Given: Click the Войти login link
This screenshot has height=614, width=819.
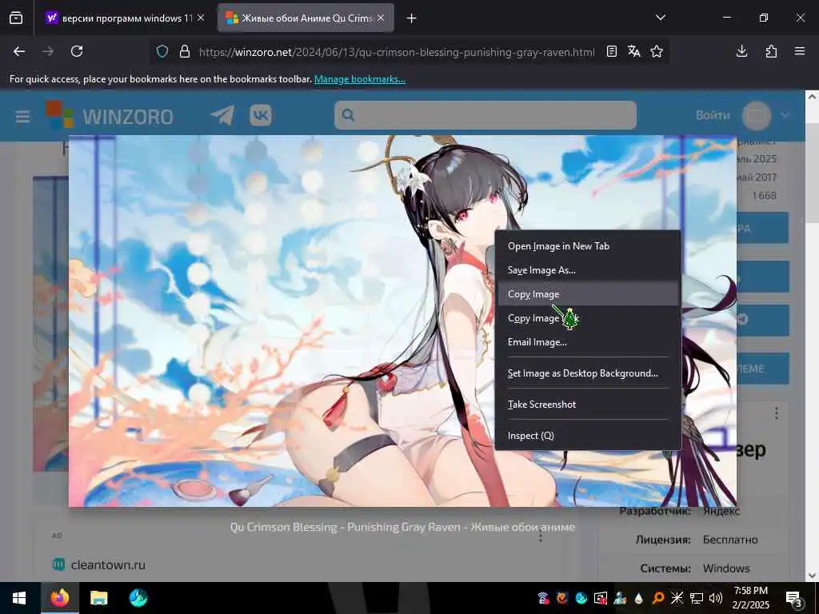Looking at the screenshot, I should click(x=713, y=115).
